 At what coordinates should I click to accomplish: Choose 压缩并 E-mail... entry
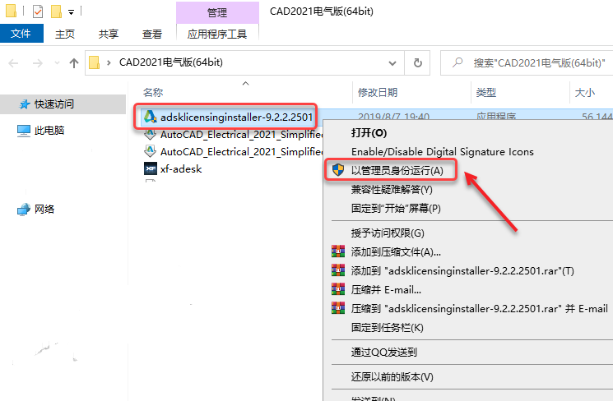[x=386, y=290]
